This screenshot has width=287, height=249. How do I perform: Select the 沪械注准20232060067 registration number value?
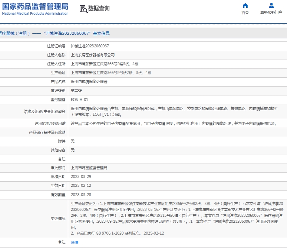click(x=90, y=46)
